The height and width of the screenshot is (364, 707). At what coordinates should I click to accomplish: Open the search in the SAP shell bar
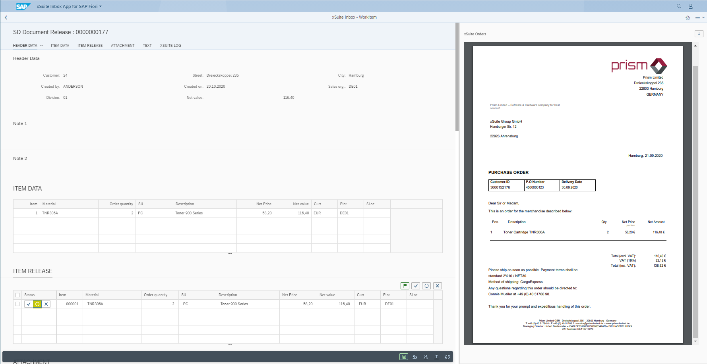pyautogui.click(x=679, y=6)
